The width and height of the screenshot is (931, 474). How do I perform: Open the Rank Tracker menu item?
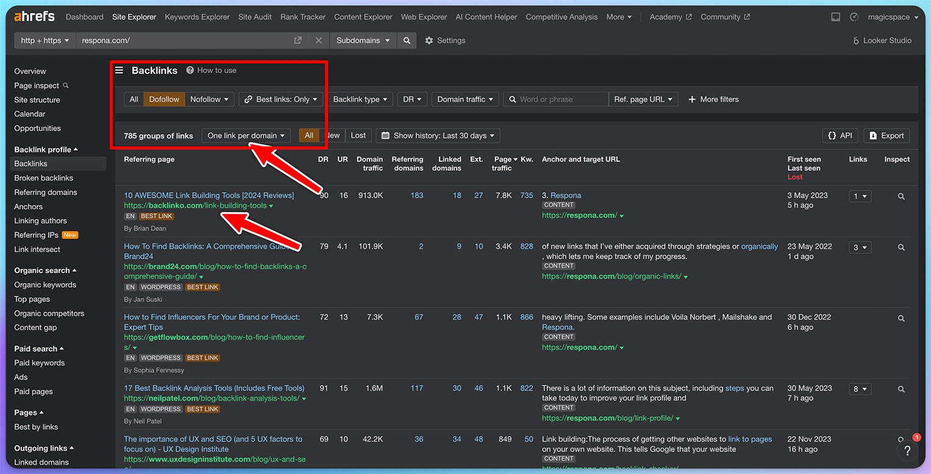click(302, 16)
